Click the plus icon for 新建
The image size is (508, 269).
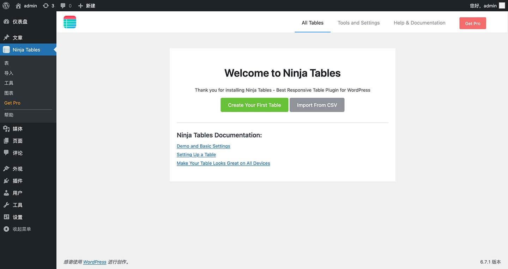click(x=80, y=6)
